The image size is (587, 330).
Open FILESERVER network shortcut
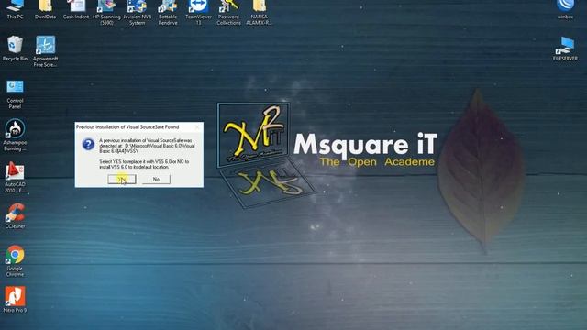click(565, 49)
